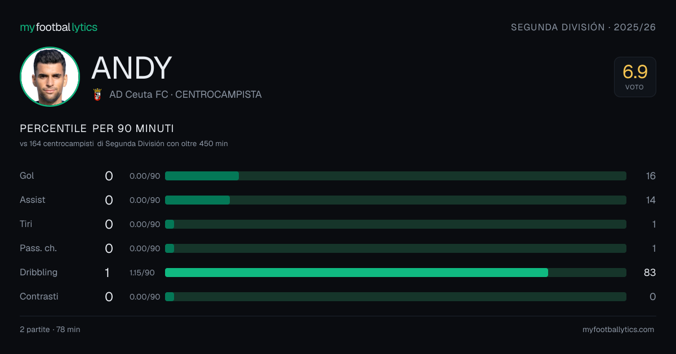The height and width of the screenshot is (354, 676).
Task: Click the Contrasti percentile bar
Action: click(395, 297)
